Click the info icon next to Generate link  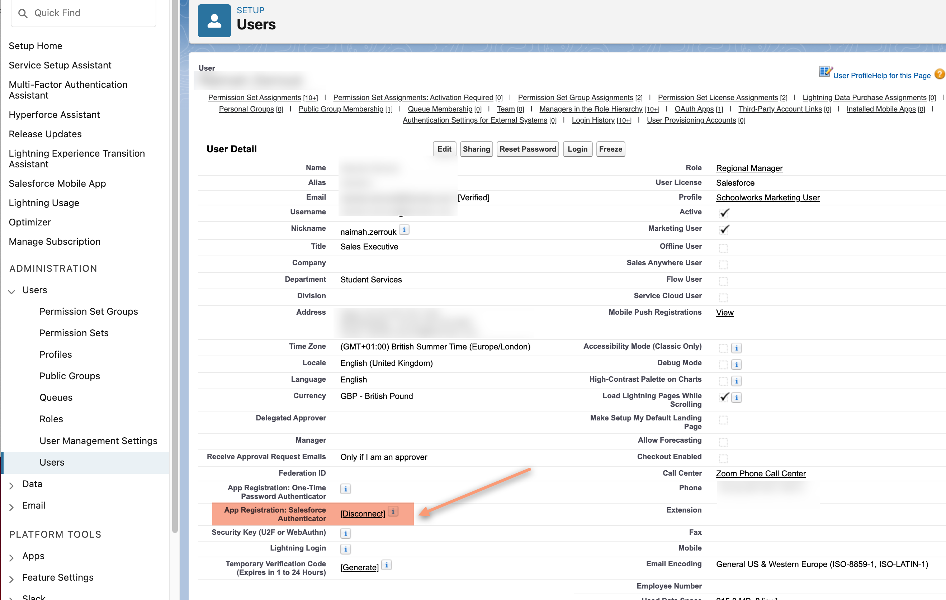(387, 565)
